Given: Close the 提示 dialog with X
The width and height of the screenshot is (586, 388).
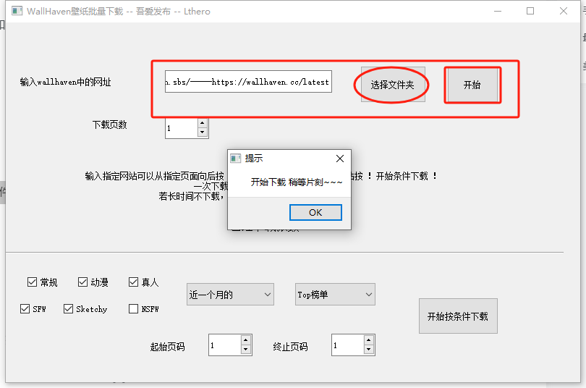Looking at the screenshot, I should coord(340,159).
